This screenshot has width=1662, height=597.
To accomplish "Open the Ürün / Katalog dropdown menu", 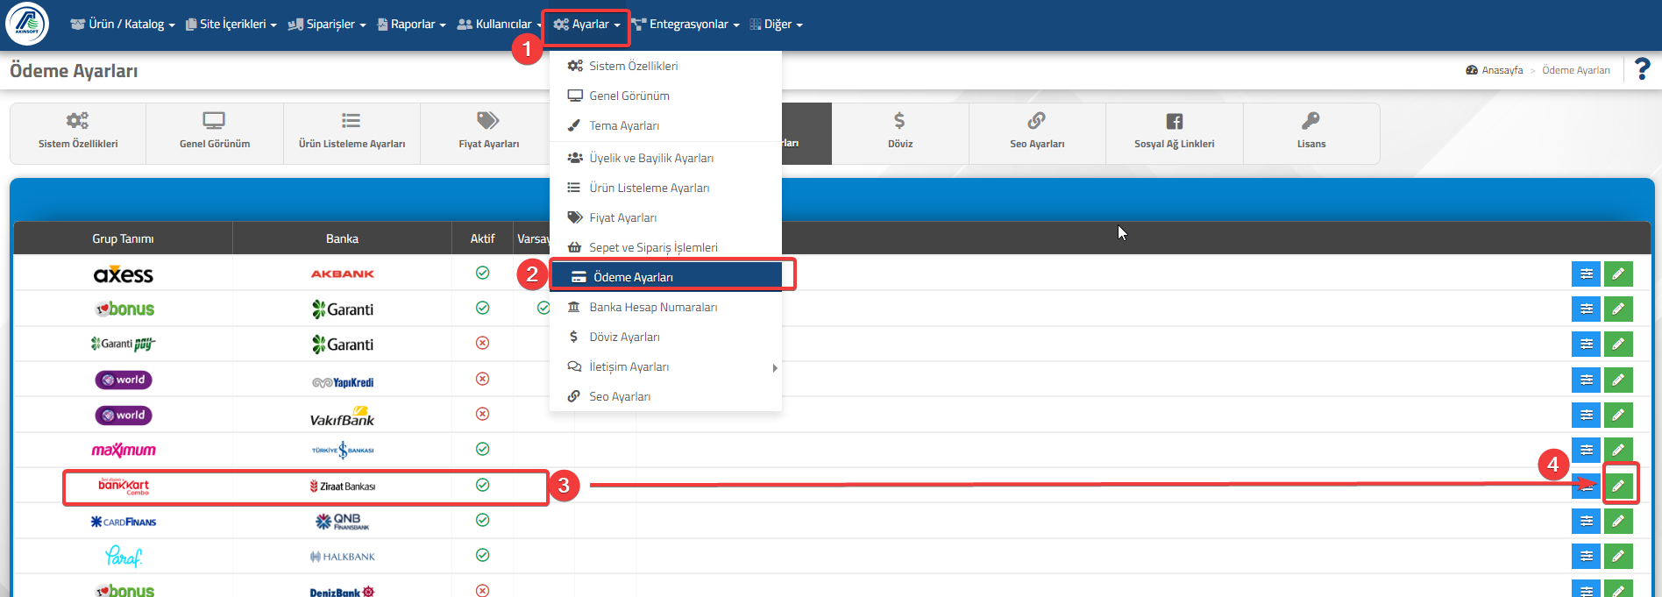I will click(123, 25).
